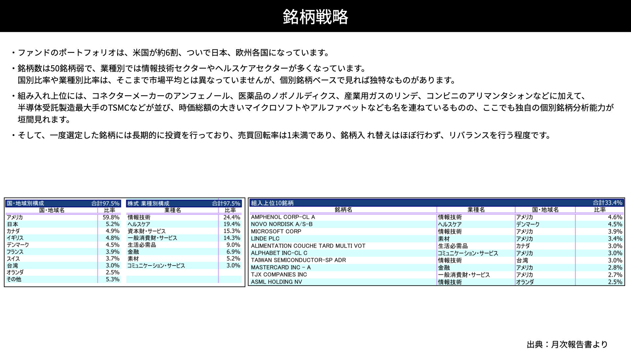Select the first bullet about ファンドのポートフォリオ
The height and width of the screenshot is (354, 631).
(171, 52)
